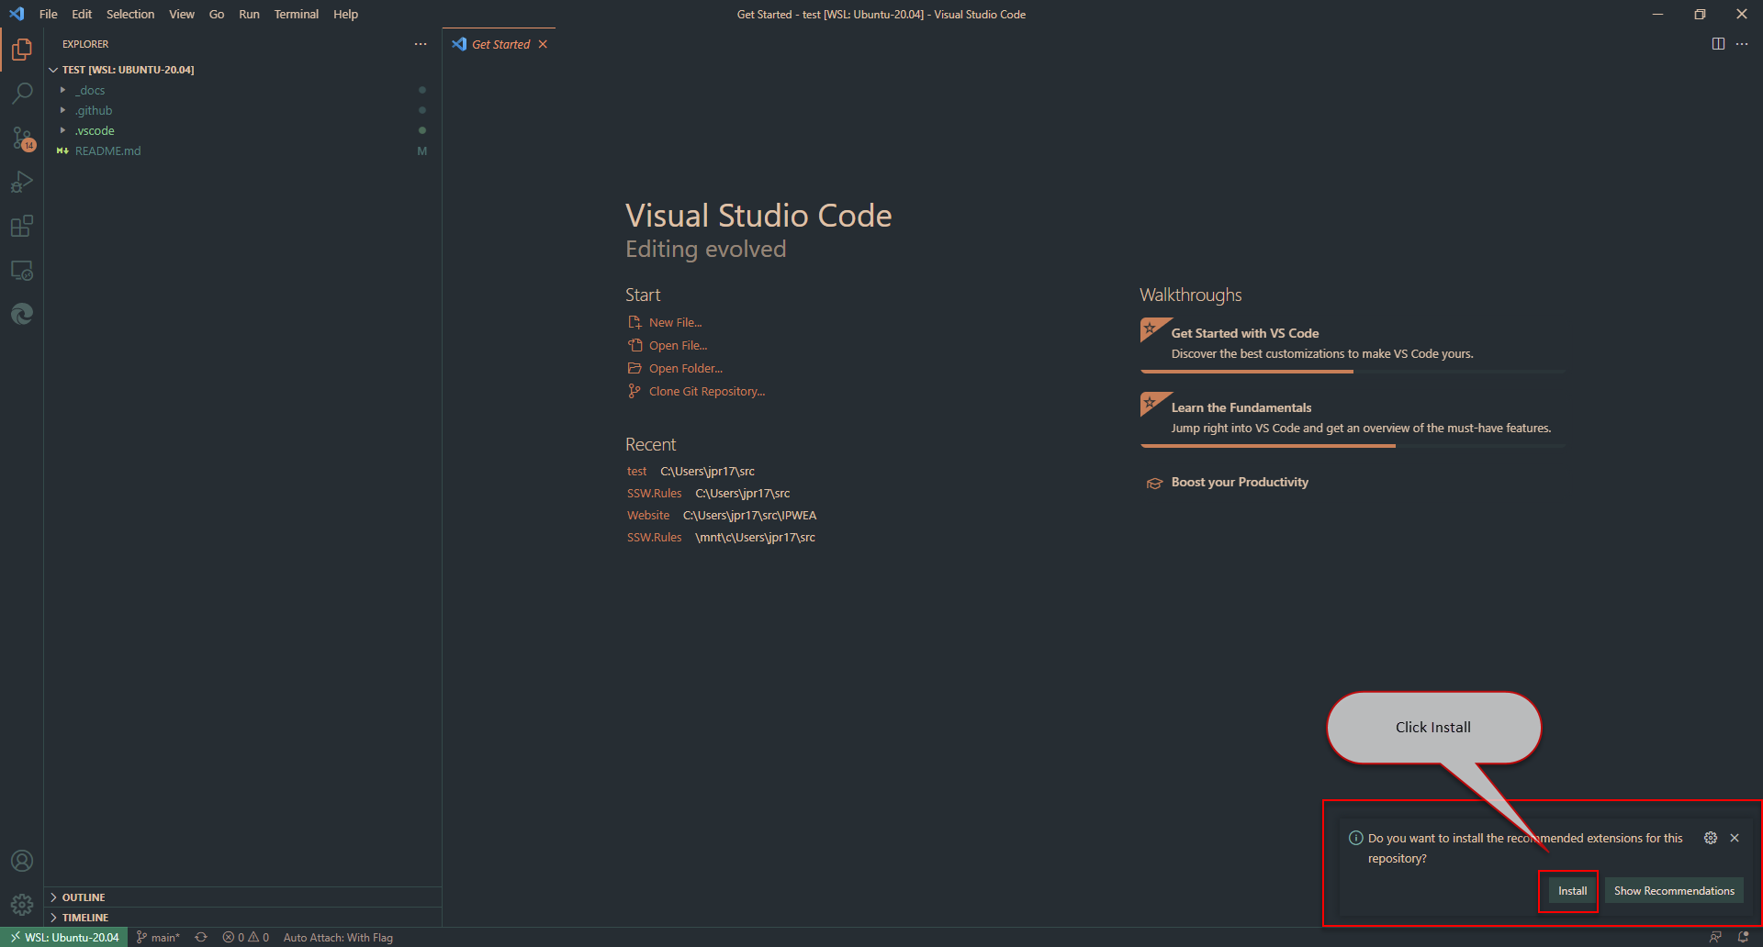The width and height of the screenshot is (1763, 947).
Task: Open recent SSW.Rules at \mnt\c path
Action: pyautogui.click(x=655, y=537)
